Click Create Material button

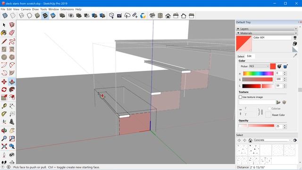pos(295,44)
